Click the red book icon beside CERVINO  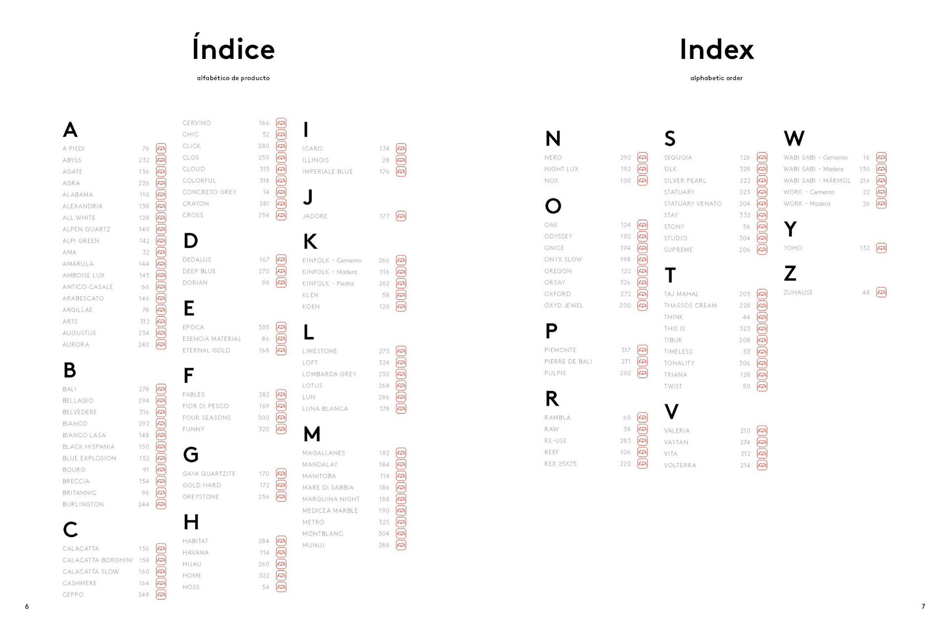pos(281,123)
